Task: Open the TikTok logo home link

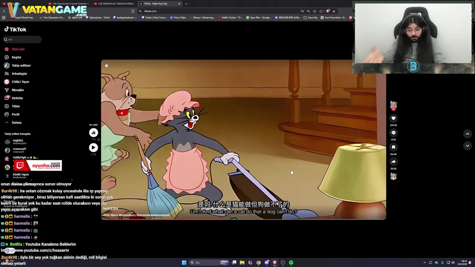Action: [x=15, y=29]
